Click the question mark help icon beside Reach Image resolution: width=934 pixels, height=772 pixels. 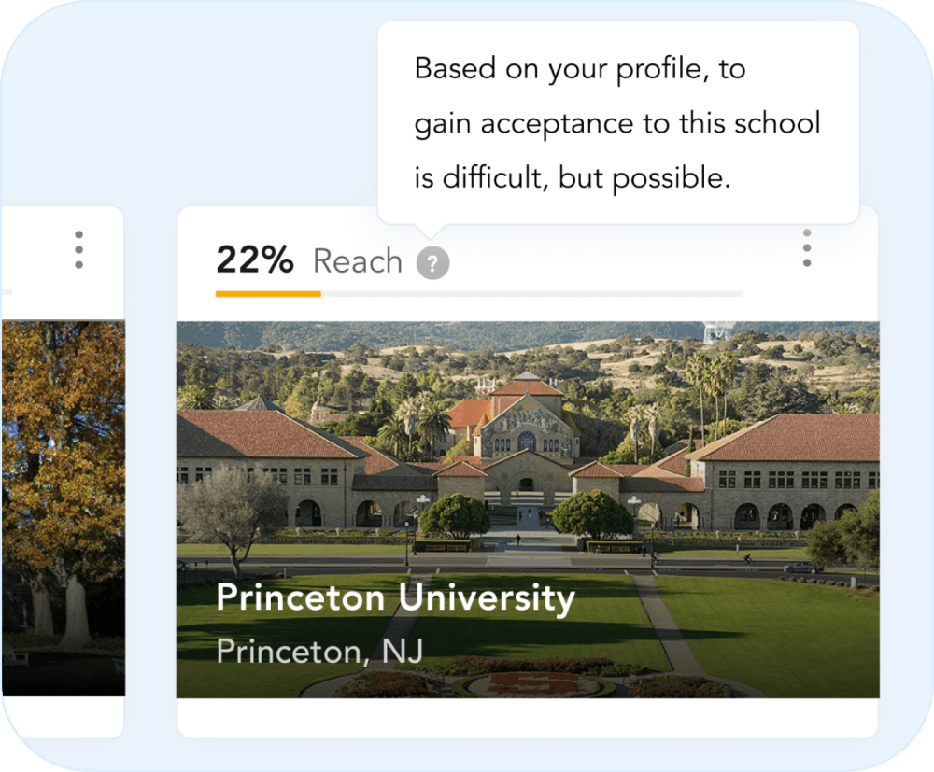pyautogui.click(x=432, y=263)
